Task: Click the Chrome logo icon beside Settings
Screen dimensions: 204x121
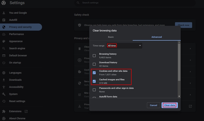Action: (x=4, y=3)
